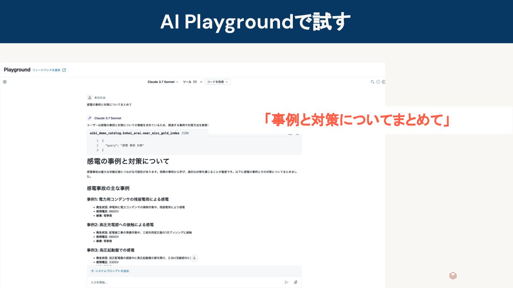The width and height of the screenshot is (513, 288).
Task: Click the JSON label in the tool call header
Action: pos(185,133)
